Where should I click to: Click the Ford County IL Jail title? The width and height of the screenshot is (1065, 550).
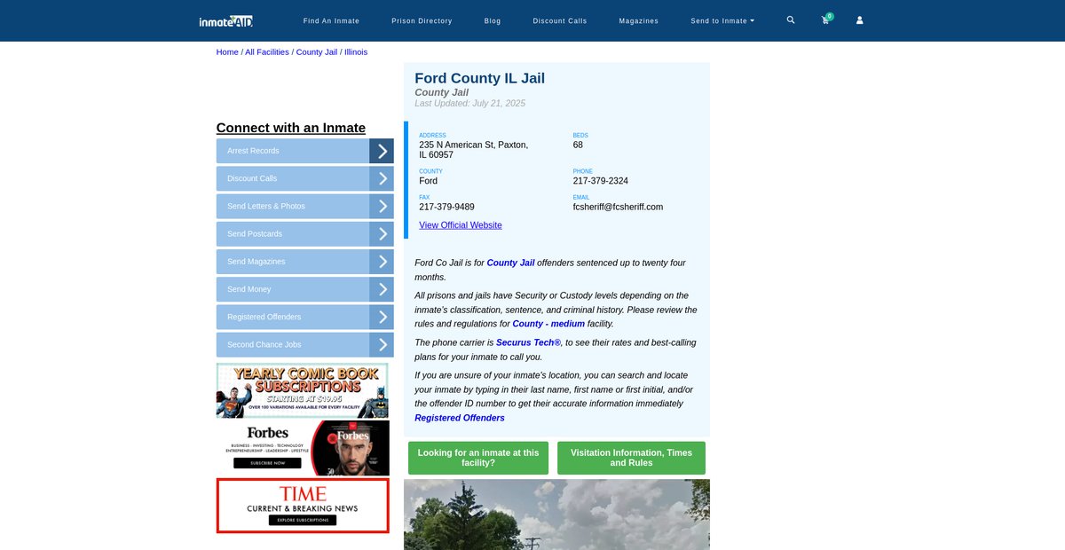pos(480,78)
